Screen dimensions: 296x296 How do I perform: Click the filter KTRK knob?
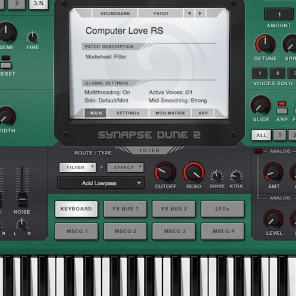pos(236,176)
